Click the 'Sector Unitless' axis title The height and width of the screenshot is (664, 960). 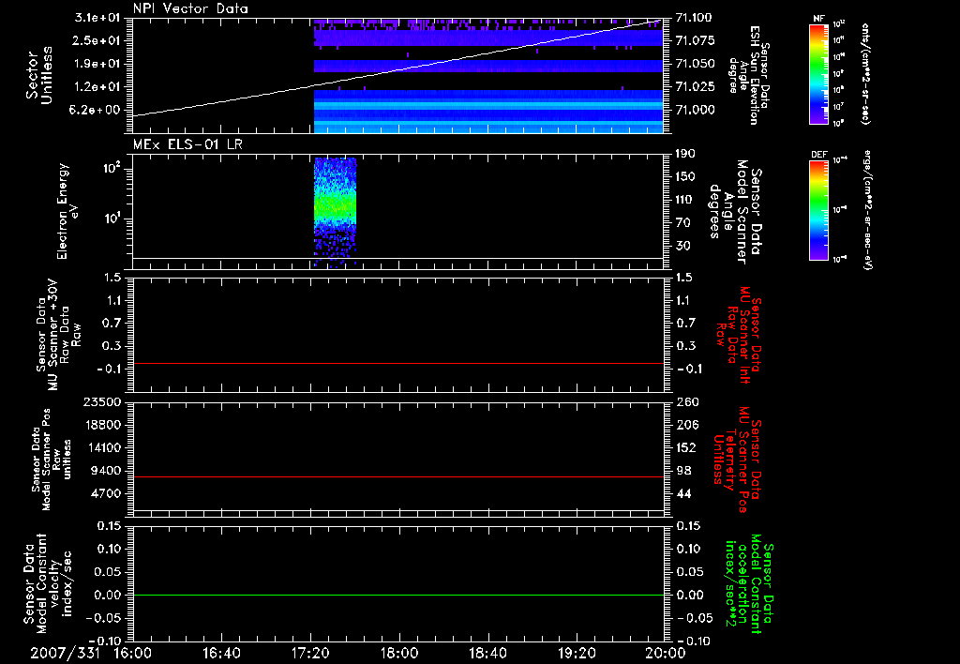pos(39,75)
